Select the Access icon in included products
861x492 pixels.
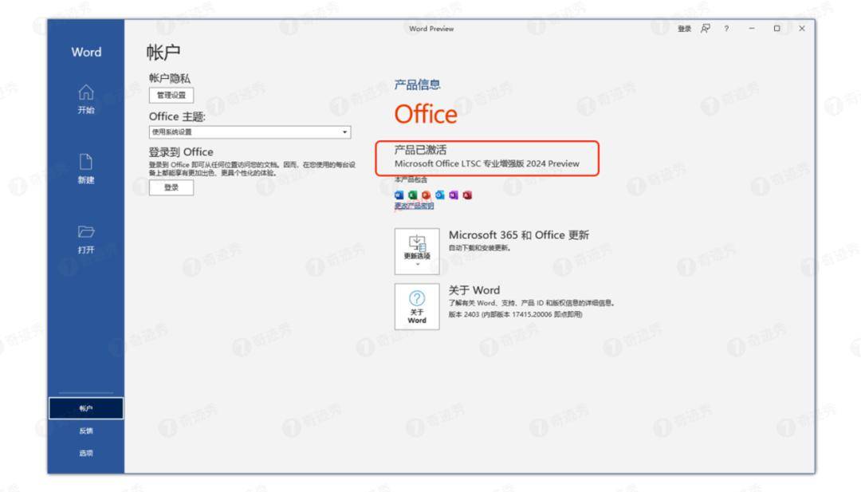click(467, 195)
